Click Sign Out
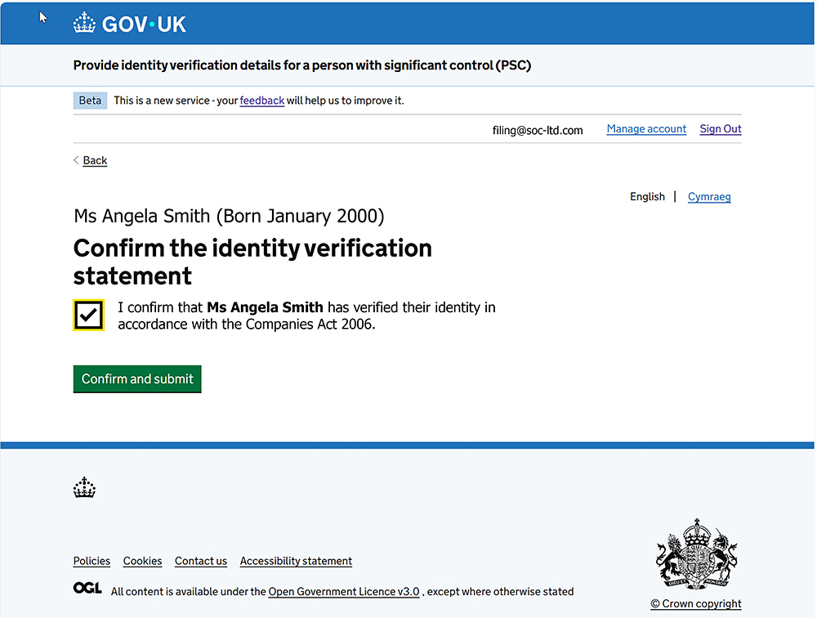This screenshot has width=817, height=618. 721,129
